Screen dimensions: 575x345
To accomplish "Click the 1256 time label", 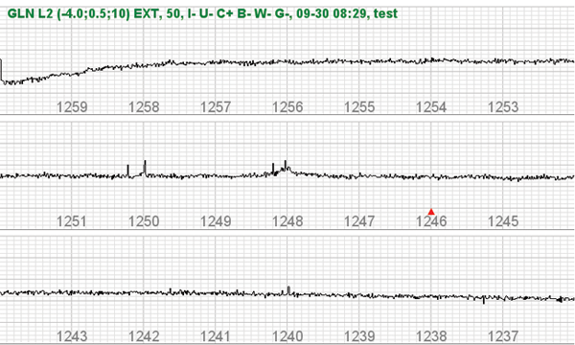I will point(287,107).
